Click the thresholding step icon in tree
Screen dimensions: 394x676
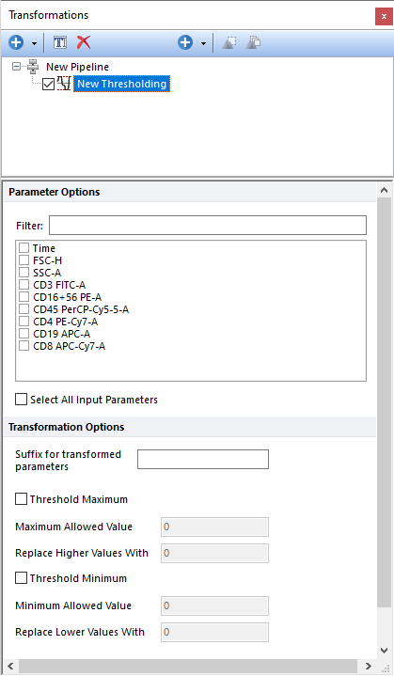[x=64, y=84]
